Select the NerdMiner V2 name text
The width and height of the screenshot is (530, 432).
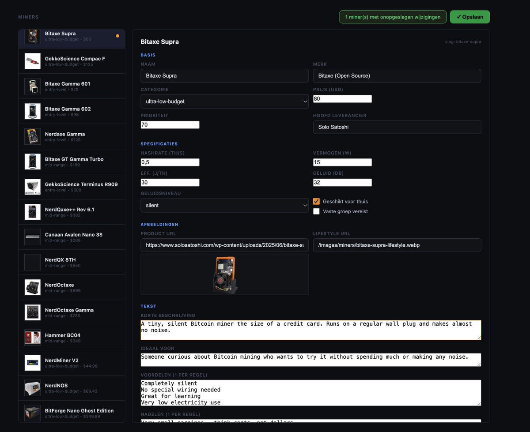pos(62,361)
